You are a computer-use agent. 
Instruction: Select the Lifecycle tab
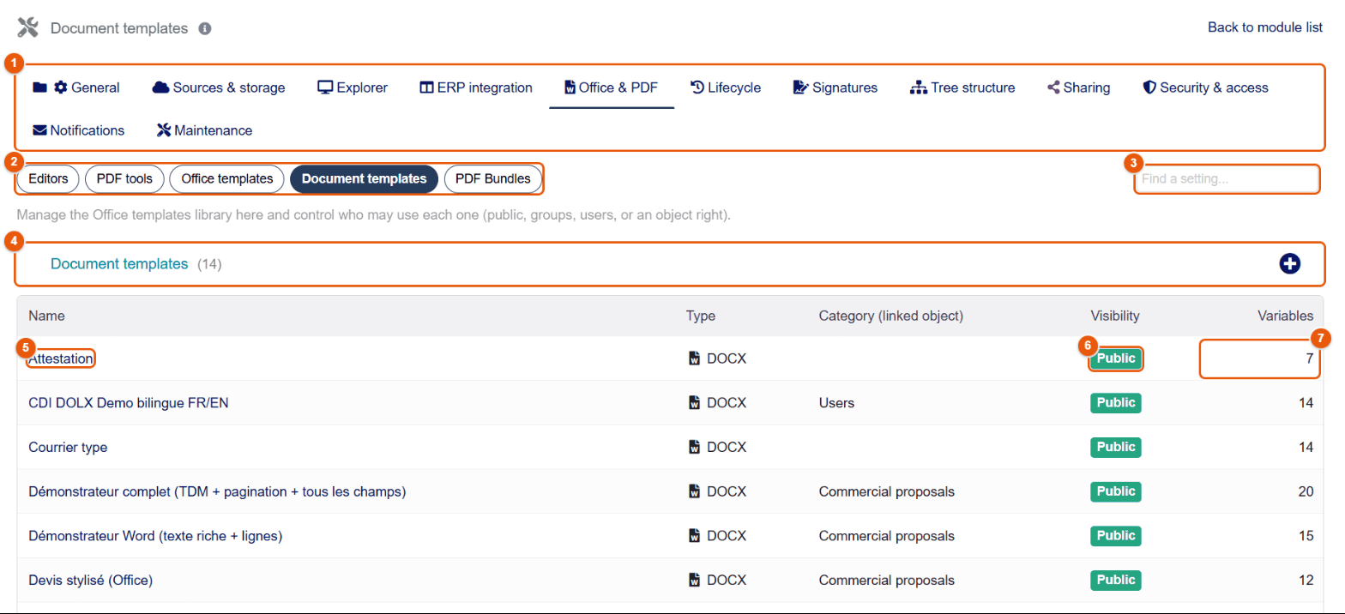click(x=726, y=87)
